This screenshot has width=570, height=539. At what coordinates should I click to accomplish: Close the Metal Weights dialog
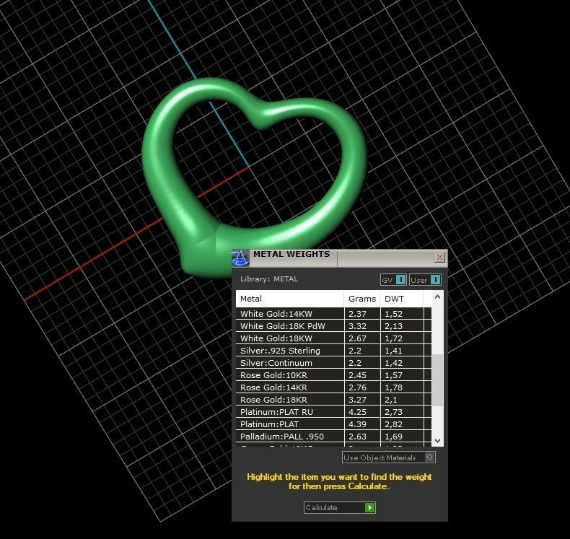(x=439, y=258)
